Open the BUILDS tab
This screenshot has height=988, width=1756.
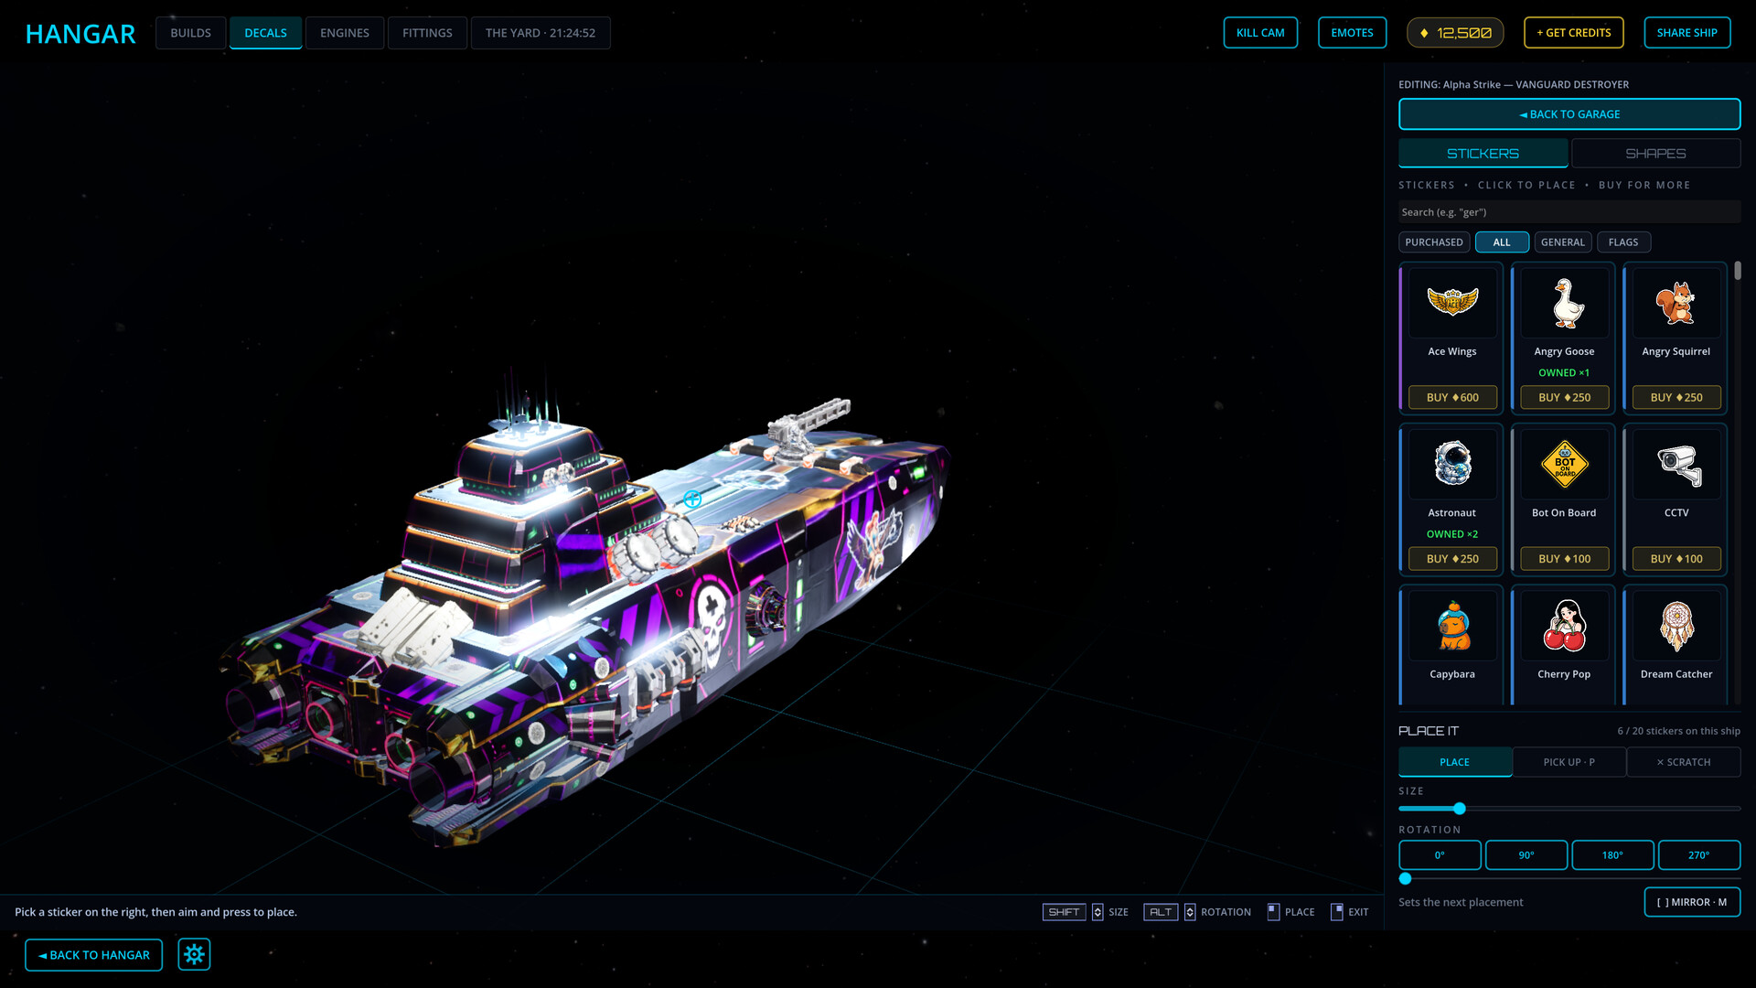190,33
